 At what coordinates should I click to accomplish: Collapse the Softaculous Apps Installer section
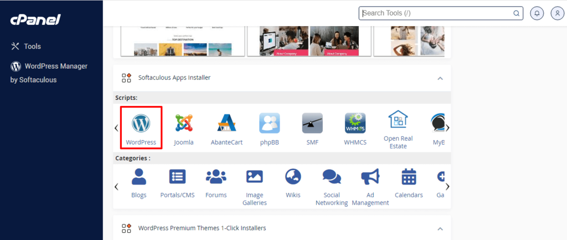click(x=440, y=78)
